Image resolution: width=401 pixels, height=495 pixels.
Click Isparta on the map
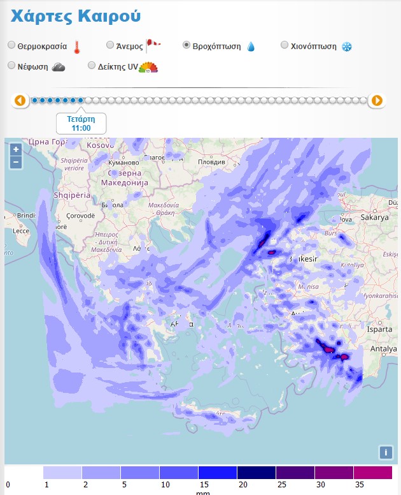tap(379, 329)
